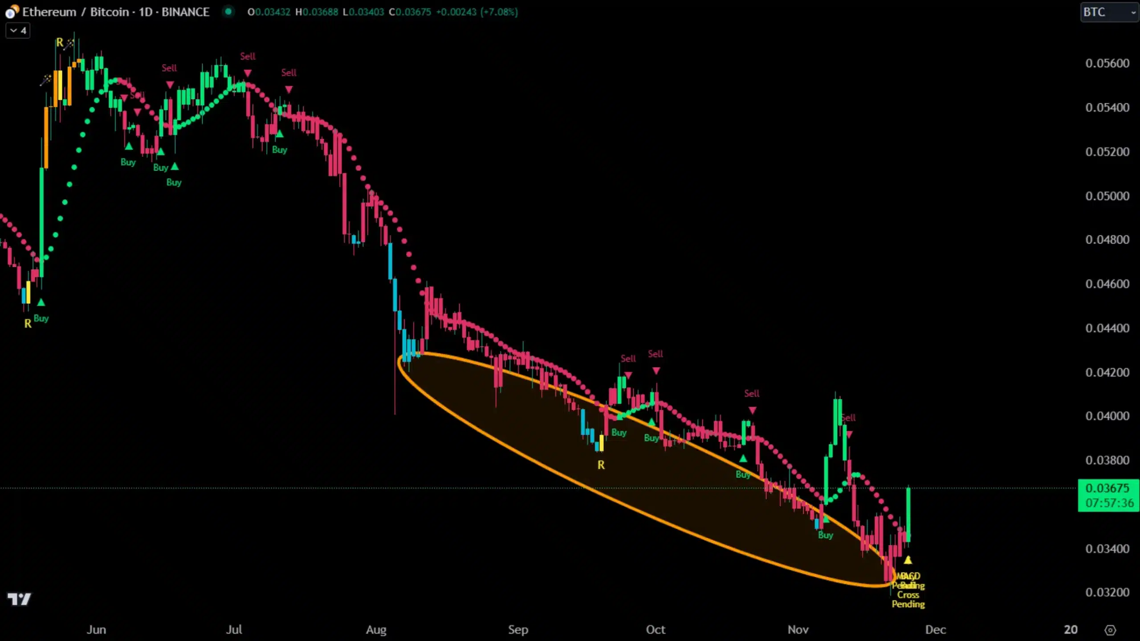The image size is (1140, 641).
Task: Click the change value +0.00243 (+7.08%)
Action: 477,12
